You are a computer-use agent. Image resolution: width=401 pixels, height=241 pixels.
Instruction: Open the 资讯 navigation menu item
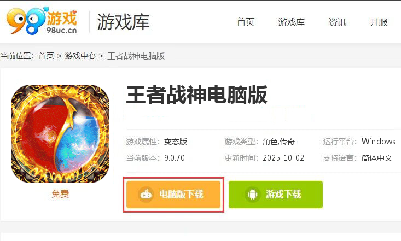click(x=338, y=22)
